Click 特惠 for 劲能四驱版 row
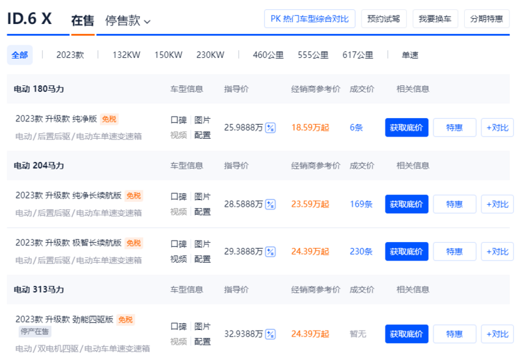The height and width of the screenshot is (362, 522). (x=454, y=334)
